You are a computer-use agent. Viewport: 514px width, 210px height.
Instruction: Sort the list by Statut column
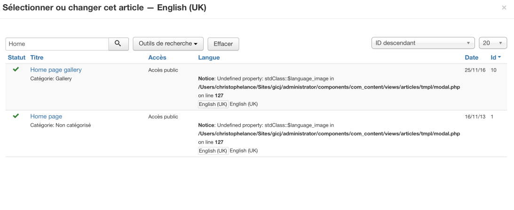(16, 57)
